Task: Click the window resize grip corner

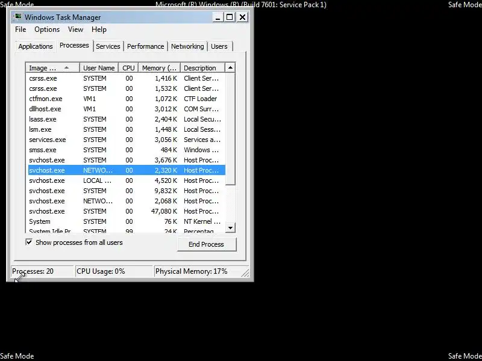Action: pos(245,273)
